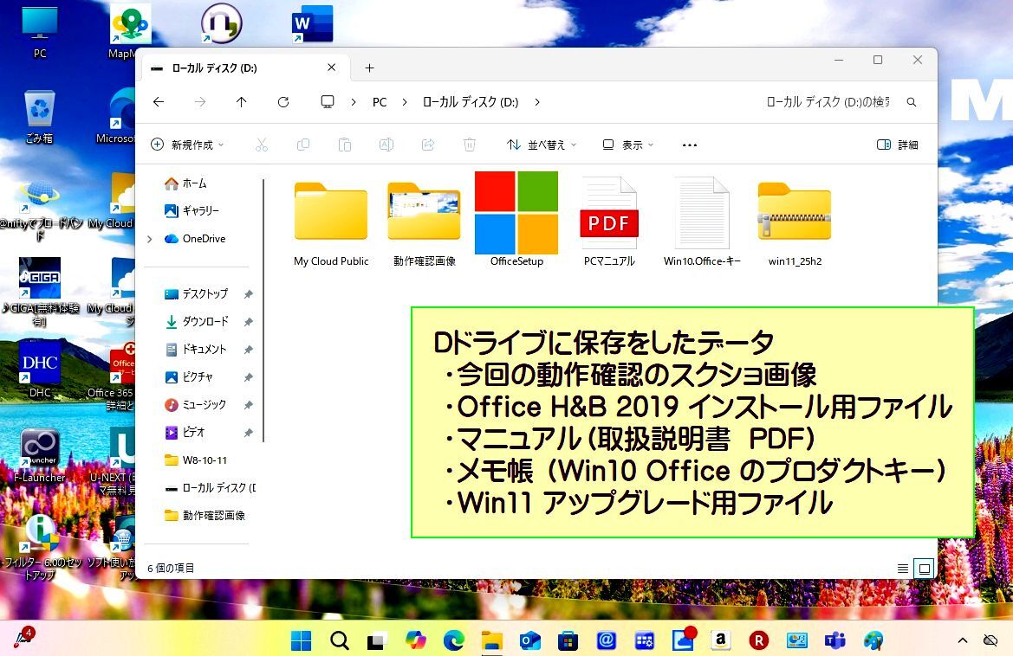Unpin デスクトップ using its pin icon
The width and height of the screenshot is (1013, 656).
[248, 294]
